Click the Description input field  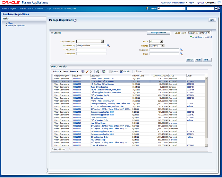[x=91, y=54]
